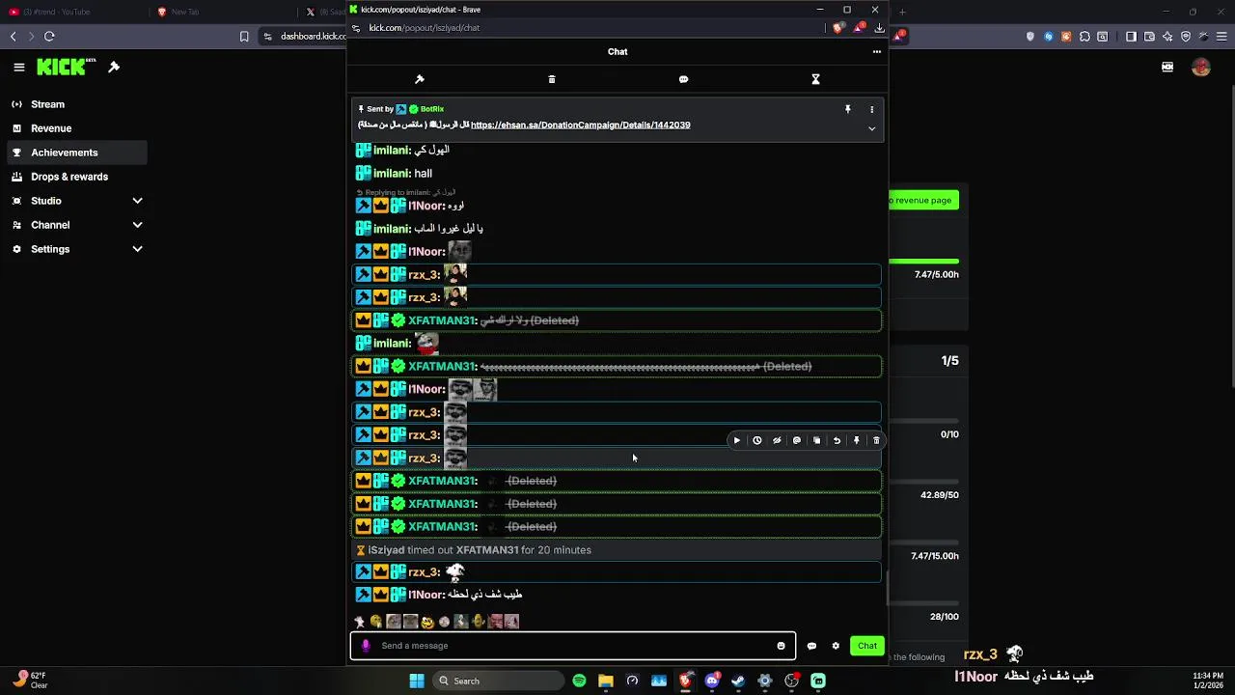This screenshot has width=1235, height=695.
Task: Click iSziyad name in timeout notice
Action: click(386, 550)
